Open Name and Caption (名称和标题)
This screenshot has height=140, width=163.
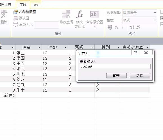25,12
